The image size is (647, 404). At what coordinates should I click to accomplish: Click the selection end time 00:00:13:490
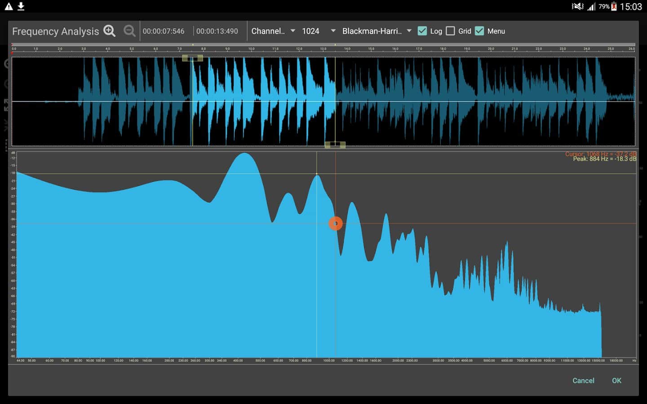point(217,31)
